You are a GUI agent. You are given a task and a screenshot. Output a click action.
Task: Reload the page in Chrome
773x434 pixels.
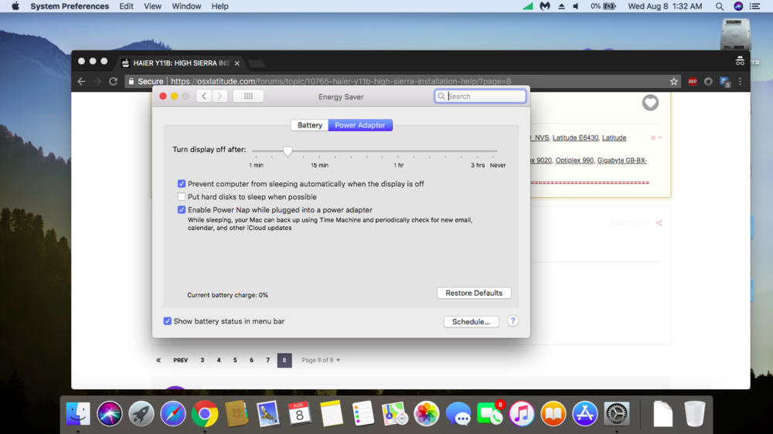click(x=113, y=81)
